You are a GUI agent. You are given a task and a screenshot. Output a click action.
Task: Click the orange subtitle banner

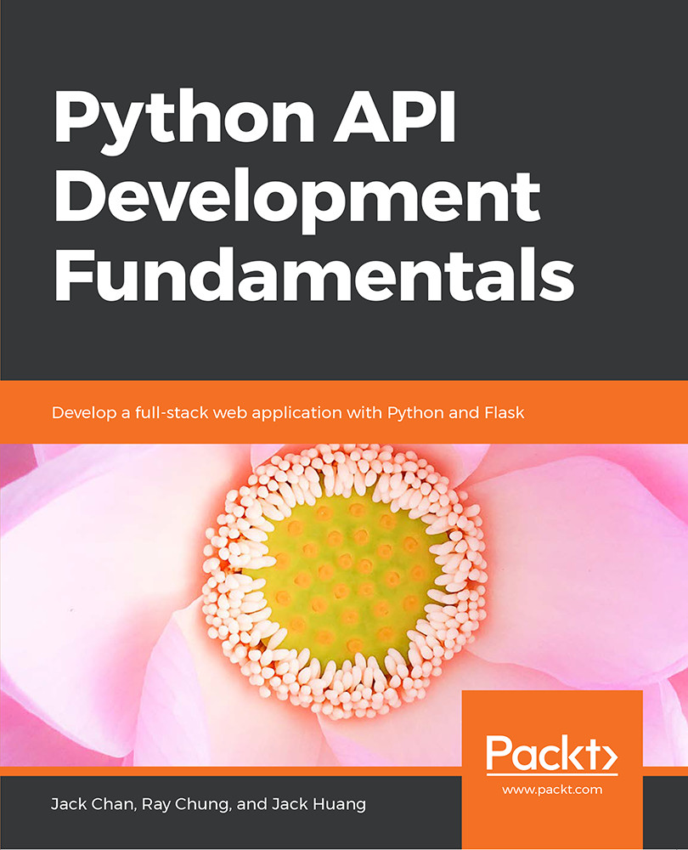click(344, 412)
